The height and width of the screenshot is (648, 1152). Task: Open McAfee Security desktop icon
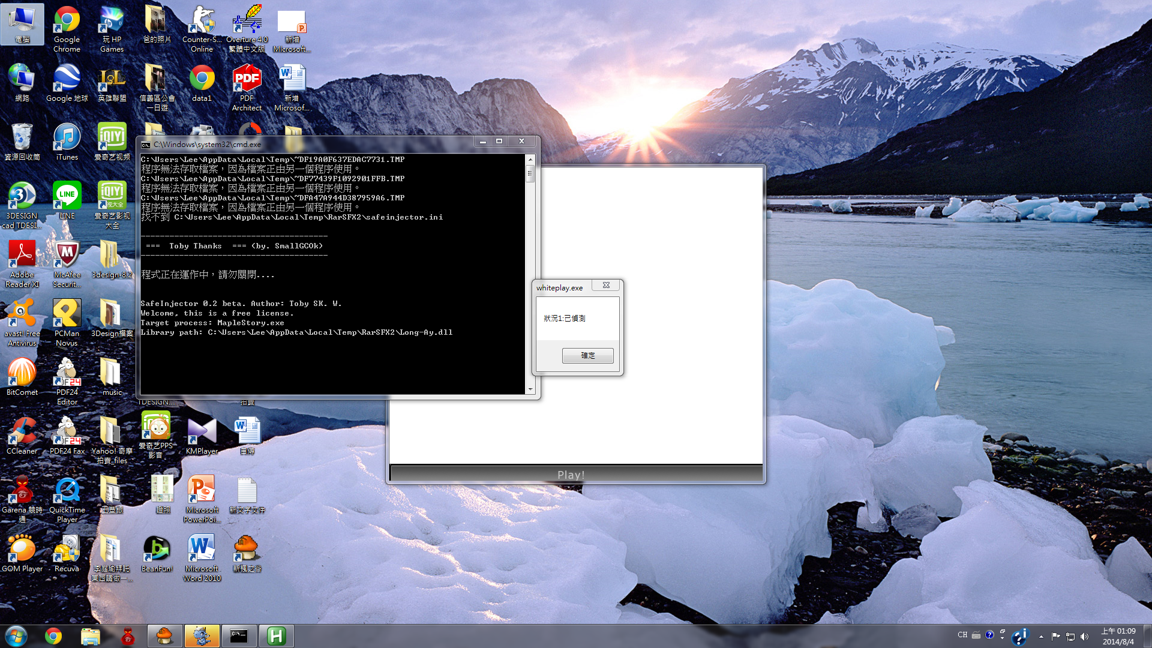click(x=67, y=264)
